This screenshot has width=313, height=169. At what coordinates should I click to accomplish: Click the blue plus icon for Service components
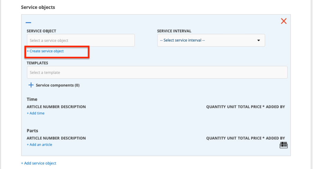[x=31, y=85]
